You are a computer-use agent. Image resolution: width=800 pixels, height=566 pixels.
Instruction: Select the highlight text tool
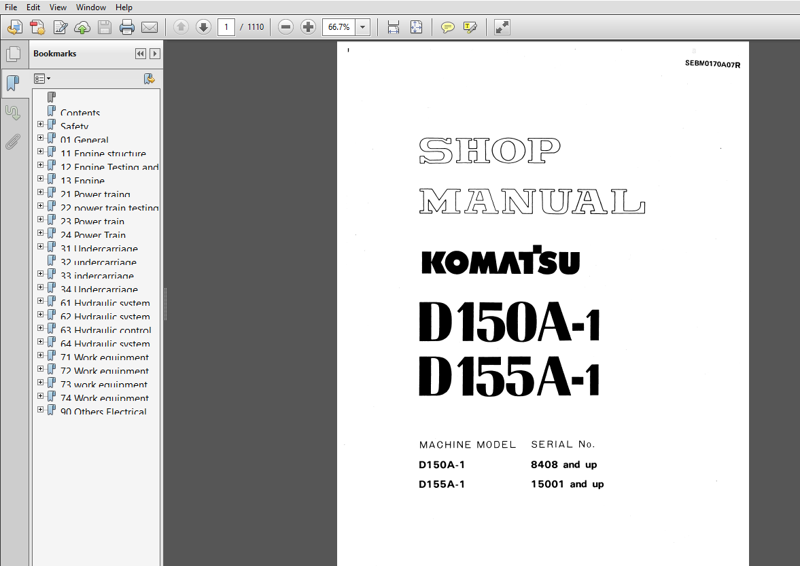click(x=470, y=27)
